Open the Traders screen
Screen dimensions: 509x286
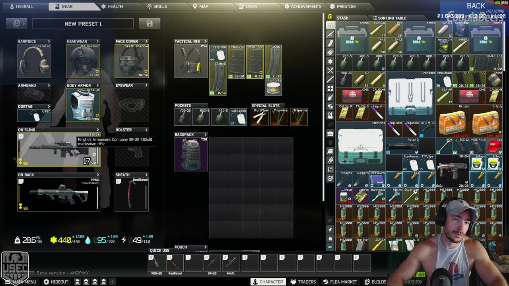[303, 282]
